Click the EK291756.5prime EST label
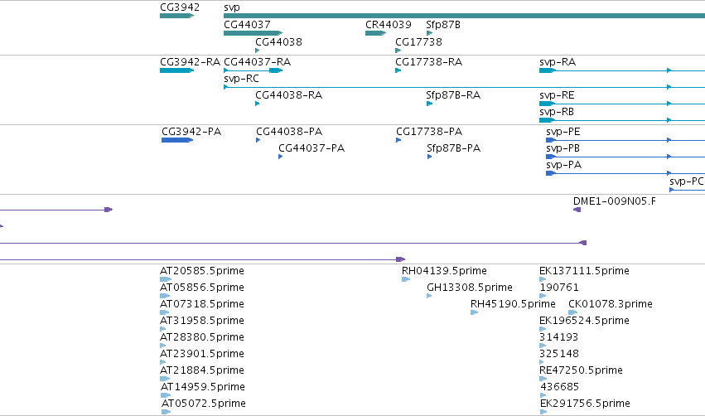705x416 pixels. point(585,404)
